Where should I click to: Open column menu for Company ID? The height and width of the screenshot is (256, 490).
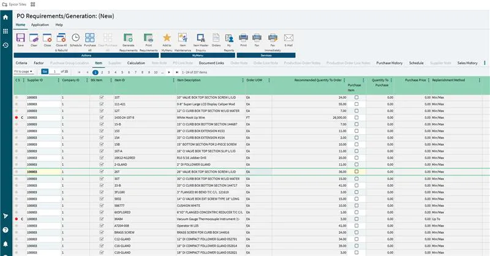pyautogui.click(x=87, y=80)
